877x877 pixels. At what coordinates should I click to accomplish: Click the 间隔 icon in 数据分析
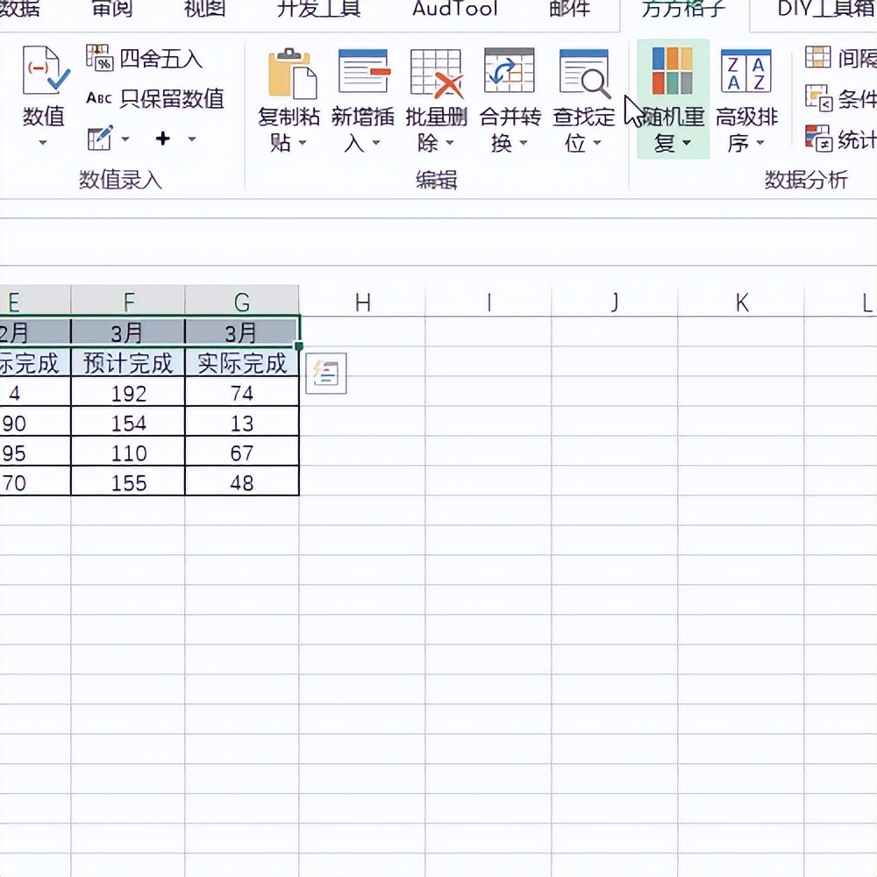(x=818, y=58)
